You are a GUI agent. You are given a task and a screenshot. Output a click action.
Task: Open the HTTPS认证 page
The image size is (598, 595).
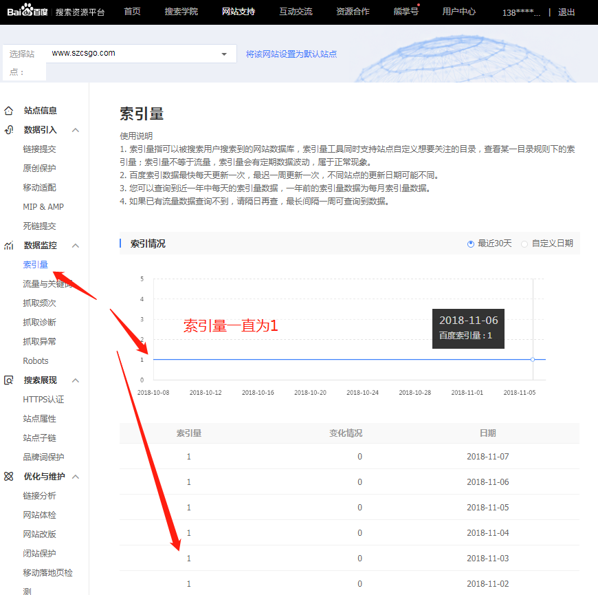coord(45,399)
